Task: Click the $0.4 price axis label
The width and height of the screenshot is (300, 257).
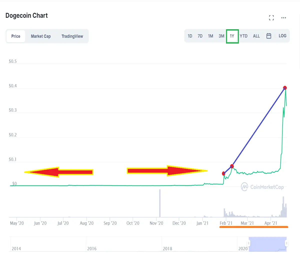Action: pos(13,86)
